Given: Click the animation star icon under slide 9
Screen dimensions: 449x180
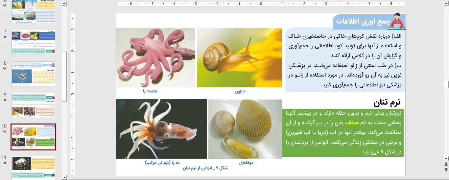Looking at the screenshot, I should [x=5, y=100].
